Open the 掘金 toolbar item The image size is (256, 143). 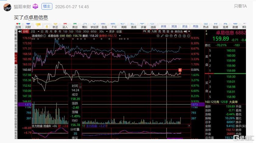216,26
